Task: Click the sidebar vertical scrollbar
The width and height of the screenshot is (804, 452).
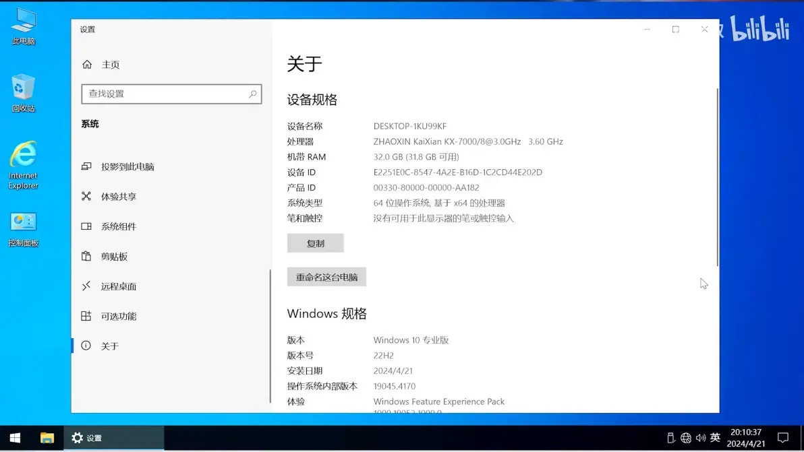Action: (x=270, y=336)
